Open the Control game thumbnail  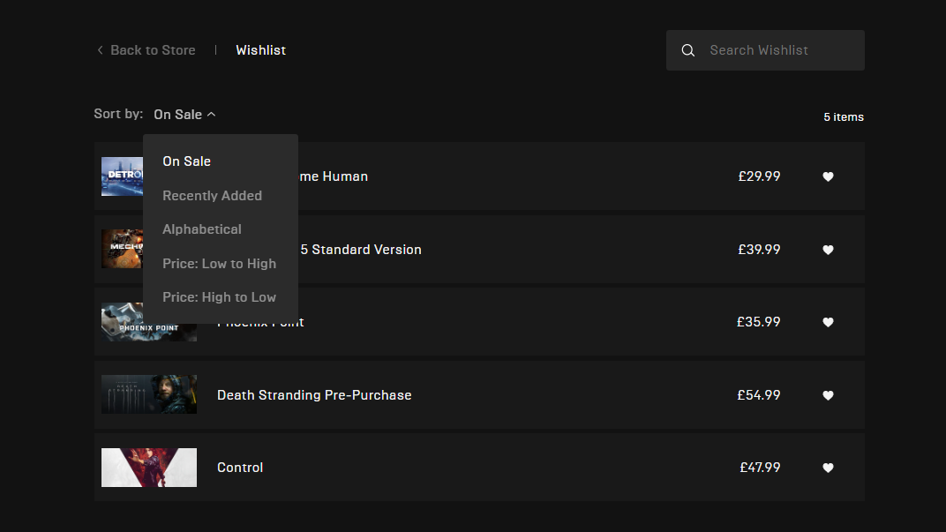click(149, 468)
